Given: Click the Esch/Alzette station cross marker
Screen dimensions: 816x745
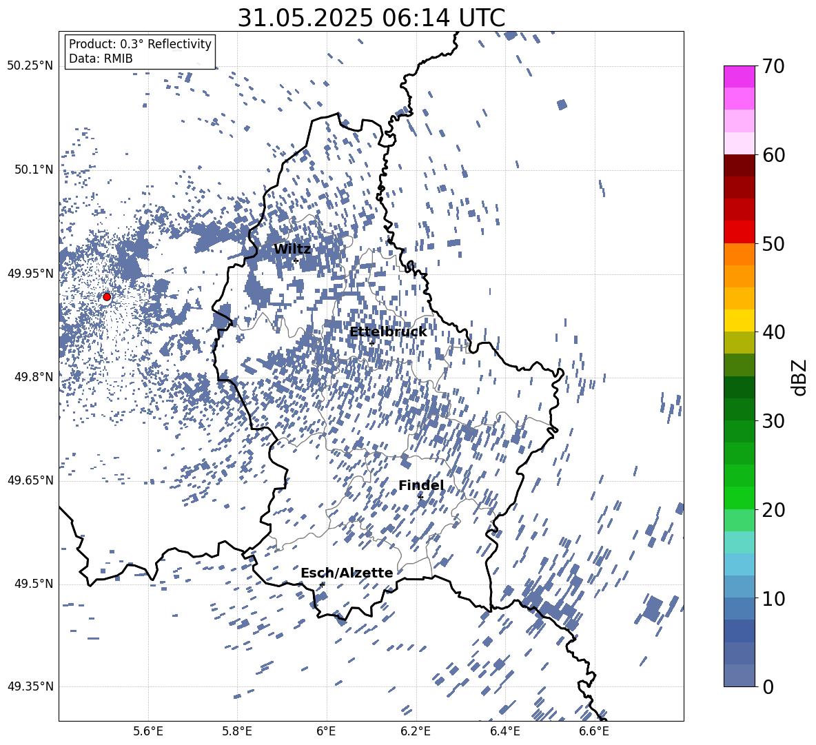Looking at the screenshot, I should click(322, 584).
